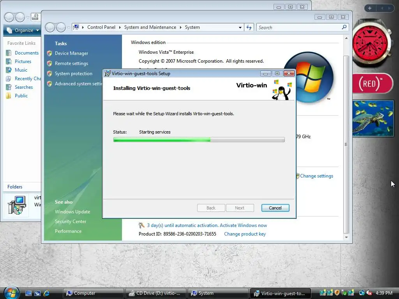
Task: Click Show Desktop quick launch icon
Action: tap(28, 293)
